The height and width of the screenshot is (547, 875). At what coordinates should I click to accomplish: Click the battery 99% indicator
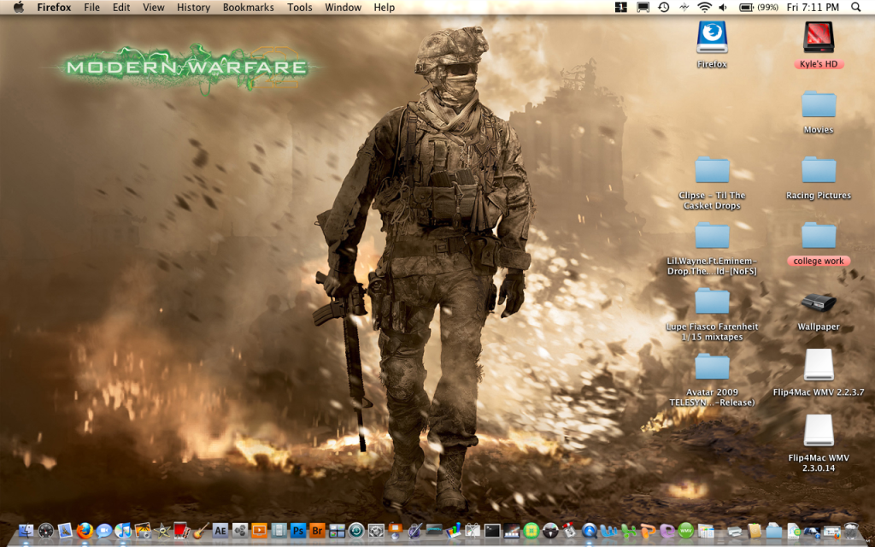click(x=759, y=7)
